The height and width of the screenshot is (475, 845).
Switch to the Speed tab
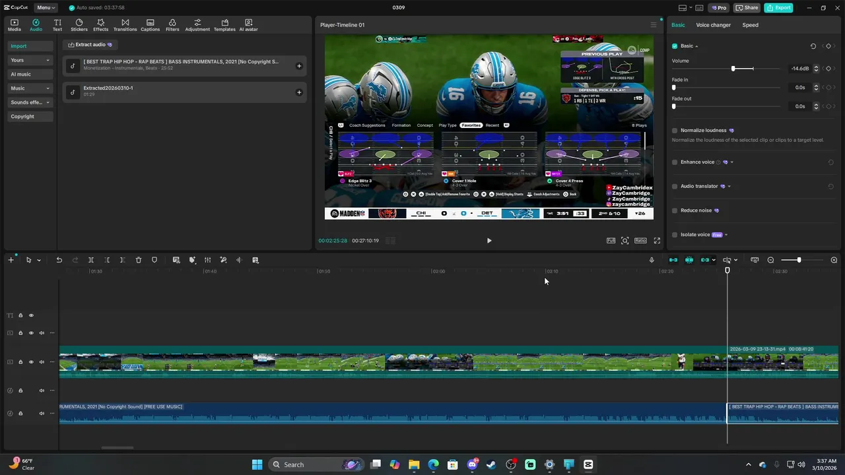750,25
